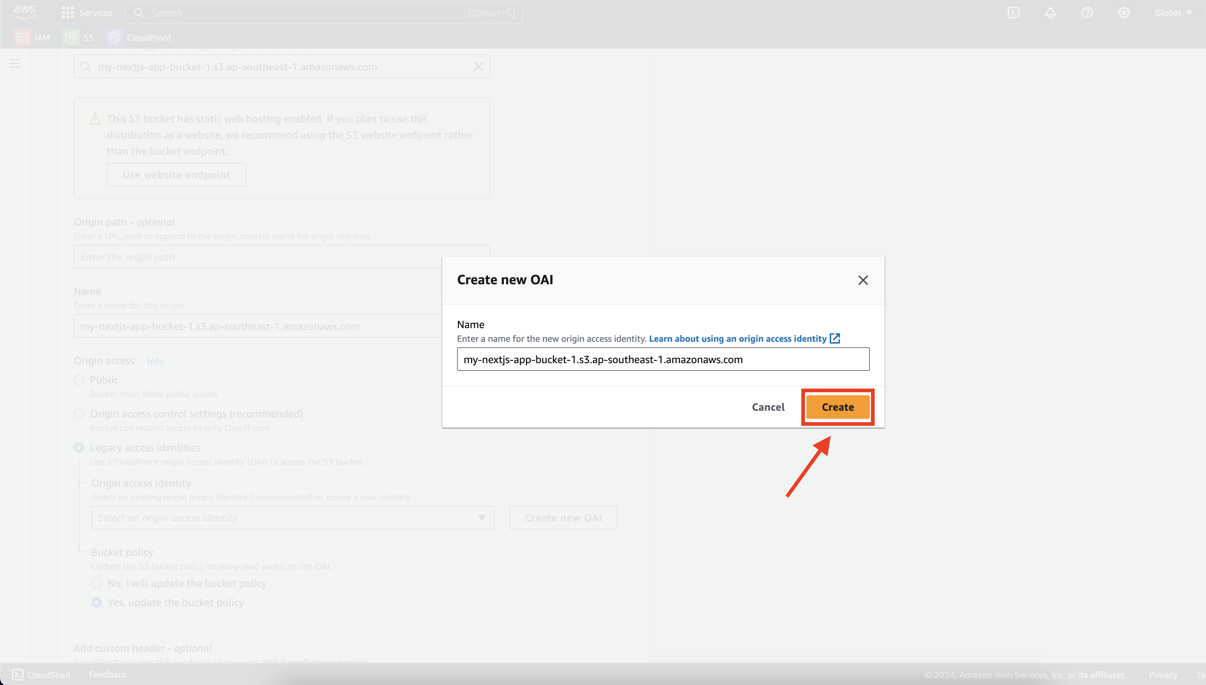Expand the Global region dropdown
Image resolution: width=1206 pixels, height=685 pixels.
click(x=1173, y=13)
